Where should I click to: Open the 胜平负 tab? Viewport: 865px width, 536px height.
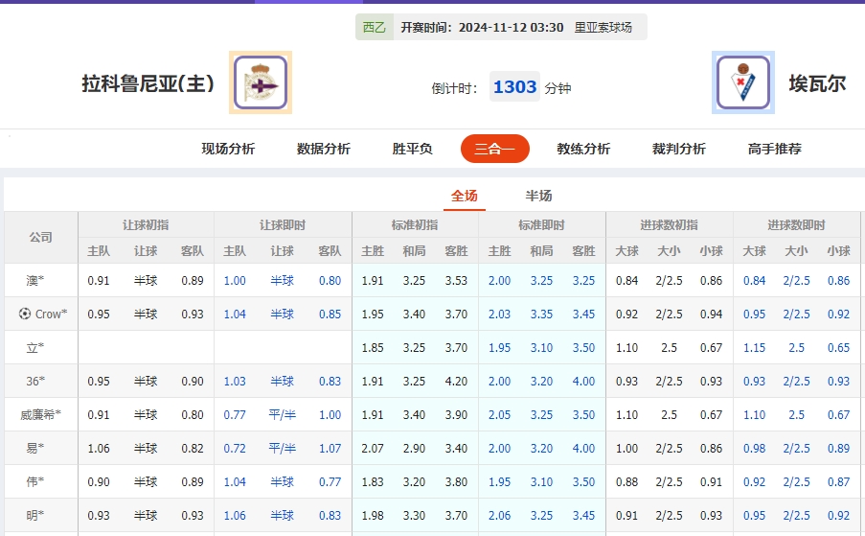(413, 149)
